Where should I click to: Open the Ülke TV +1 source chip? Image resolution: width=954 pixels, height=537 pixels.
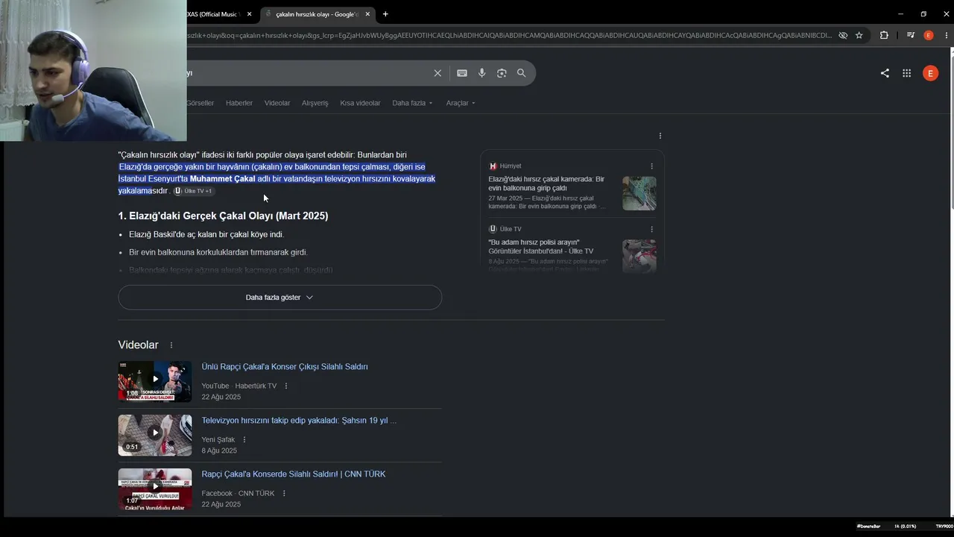point(194,191)
